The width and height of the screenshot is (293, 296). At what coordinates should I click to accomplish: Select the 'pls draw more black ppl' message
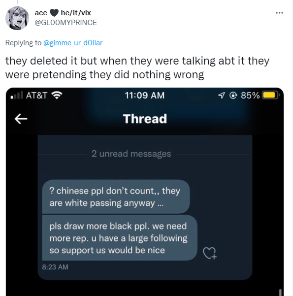pos(120,238)
